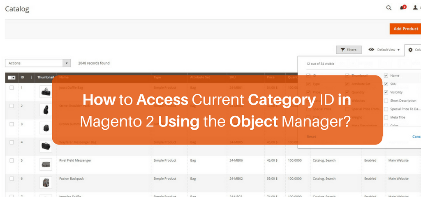Screen dimensions: 421x197
Task: Check the Rival Field Messenger row checkbox
Action: click(x=12, y=160)
